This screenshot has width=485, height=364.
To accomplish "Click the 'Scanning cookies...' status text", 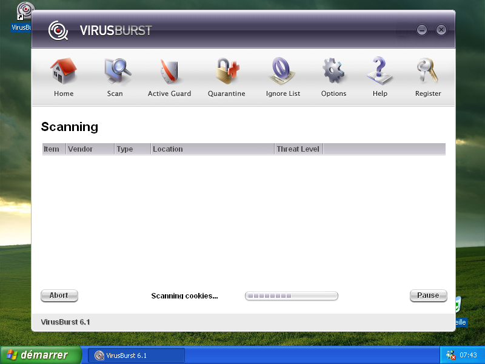I will [x=185, y=296].
